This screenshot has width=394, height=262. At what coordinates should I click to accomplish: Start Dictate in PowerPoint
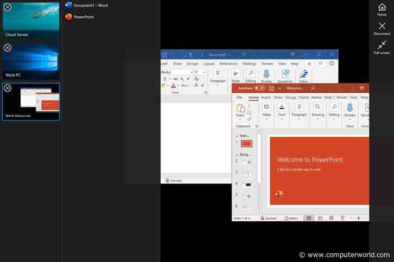point(350,112)
